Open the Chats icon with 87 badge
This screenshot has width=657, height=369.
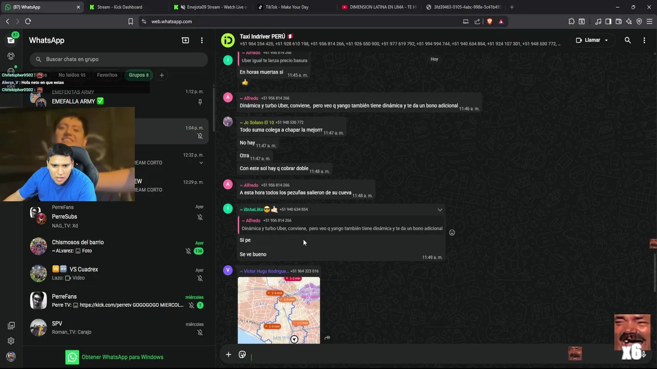point(11,40)
